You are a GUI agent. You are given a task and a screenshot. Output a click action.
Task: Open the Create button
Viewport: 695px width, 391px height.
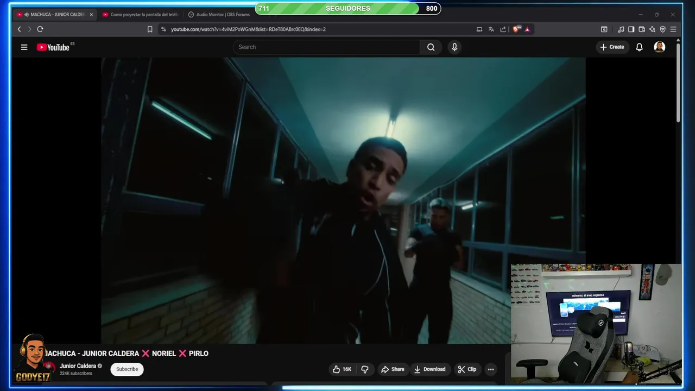tap(612, 47)
